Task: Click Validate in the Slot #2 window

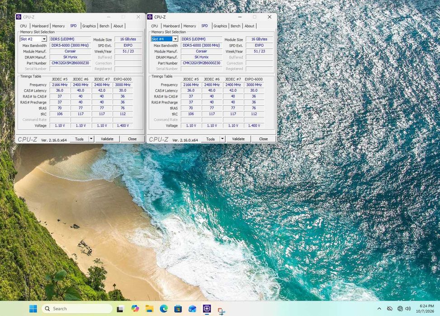Action: tap(107, 139)
